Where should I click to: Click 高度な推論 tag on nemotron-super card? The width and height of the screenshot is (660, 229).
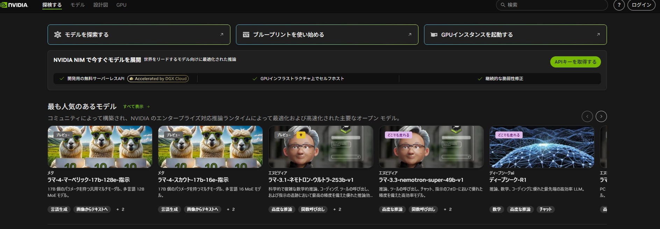[x=392, y=209]
